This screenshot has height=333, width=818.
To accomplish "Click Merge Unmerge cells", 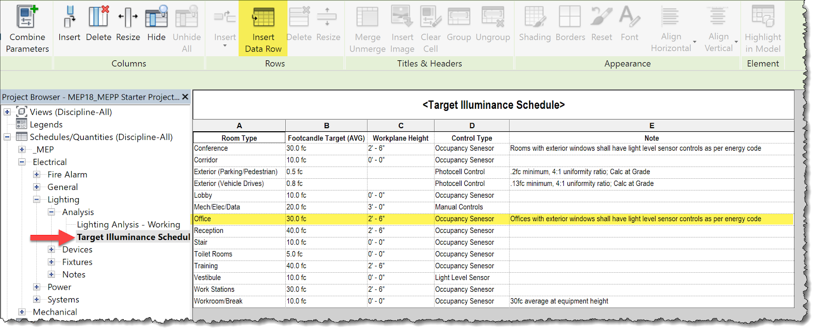I will 368,29.
